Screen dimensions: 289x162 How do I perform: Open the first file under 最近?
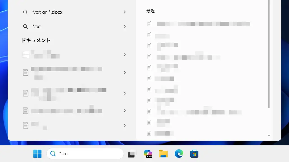pyautogui.click(x=203, y=24)
